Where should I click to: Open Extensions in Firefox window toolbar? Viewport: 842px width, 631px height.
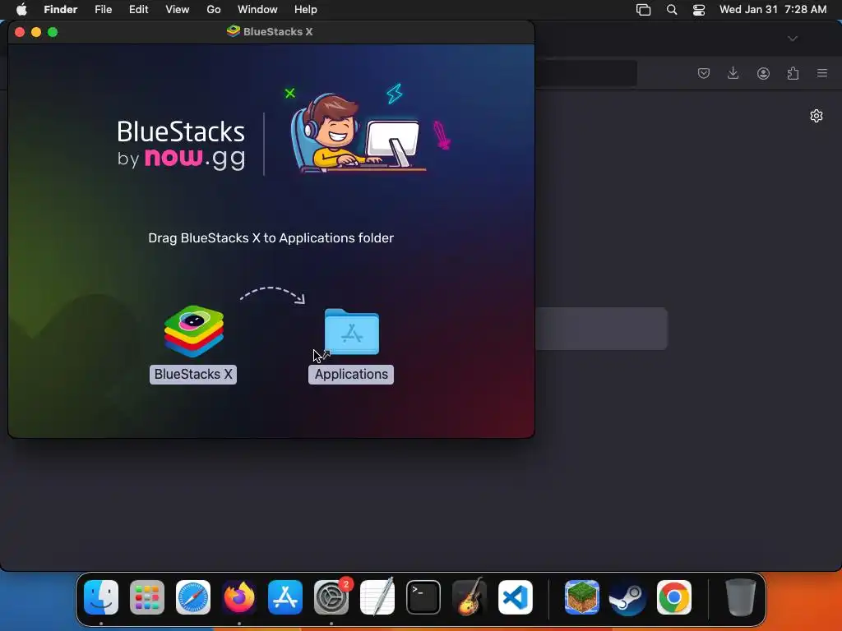pyautogui.click(x=793, y=73)
